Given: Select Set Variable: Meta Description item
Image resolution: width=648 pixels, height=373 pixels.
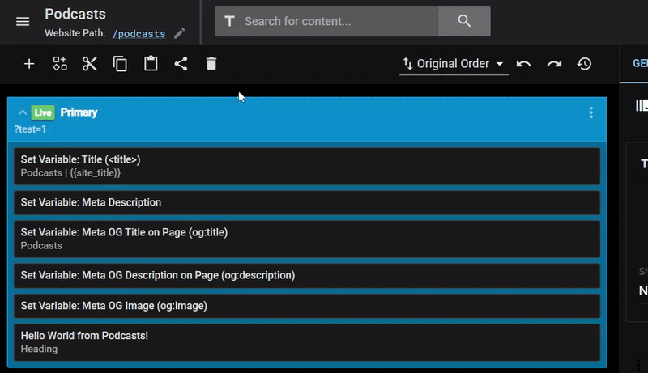Looking at the screenshot, I should 307,202.
